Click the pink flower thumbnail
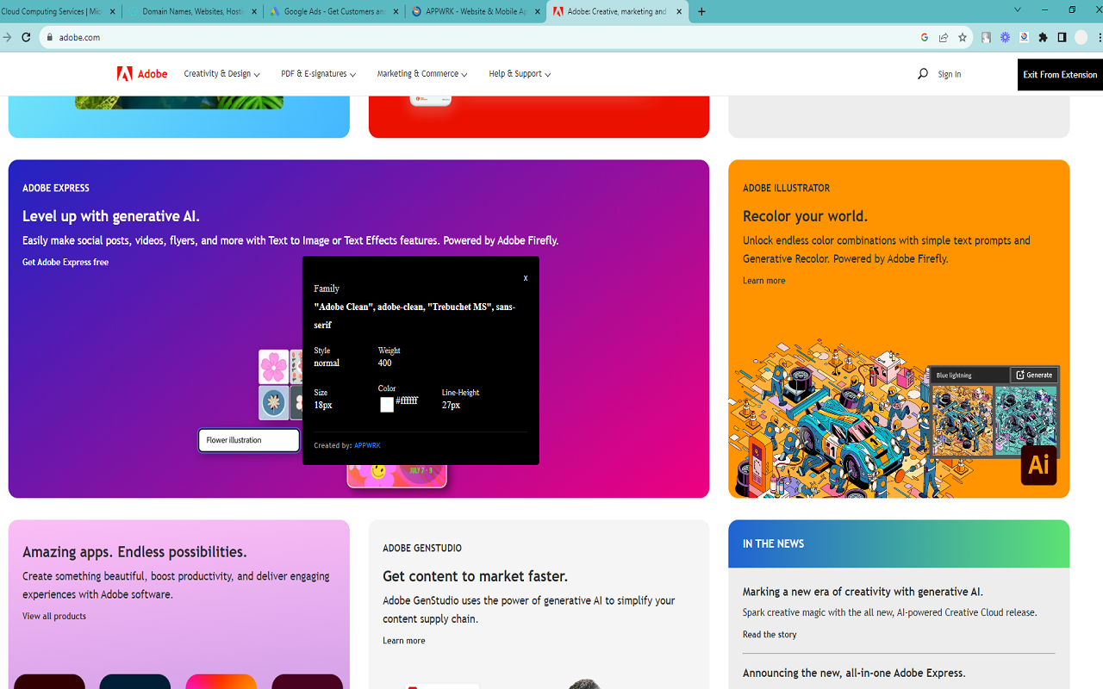The image size is (1103, 689). click(x=273, y=367)
